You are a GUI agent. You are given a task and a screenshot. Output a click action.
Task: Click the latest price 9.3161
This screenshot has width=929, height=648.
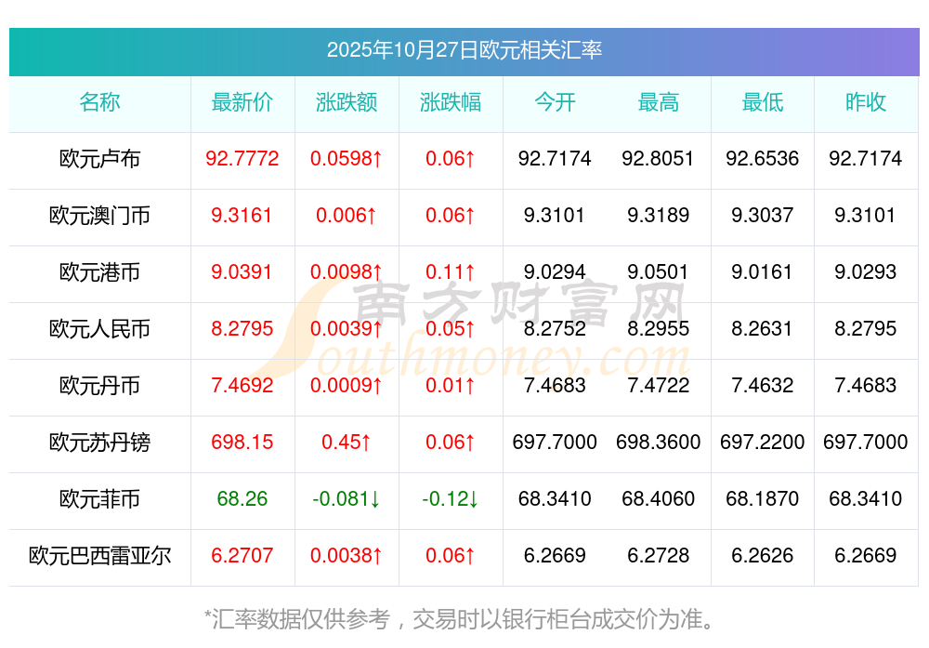(x=242, y=215)
